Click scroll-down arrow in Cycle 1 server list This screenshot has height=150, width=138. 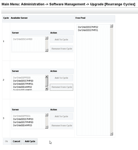tap(47, 50)
